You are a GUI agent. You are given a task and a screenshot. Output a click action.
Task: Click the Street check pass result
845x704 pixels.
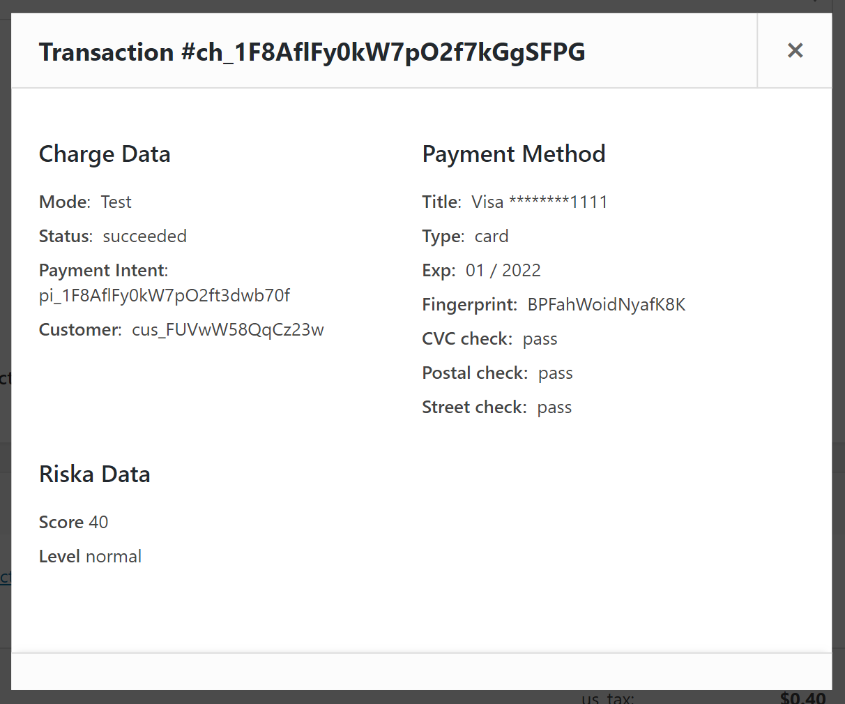click(x=554, y=407)
